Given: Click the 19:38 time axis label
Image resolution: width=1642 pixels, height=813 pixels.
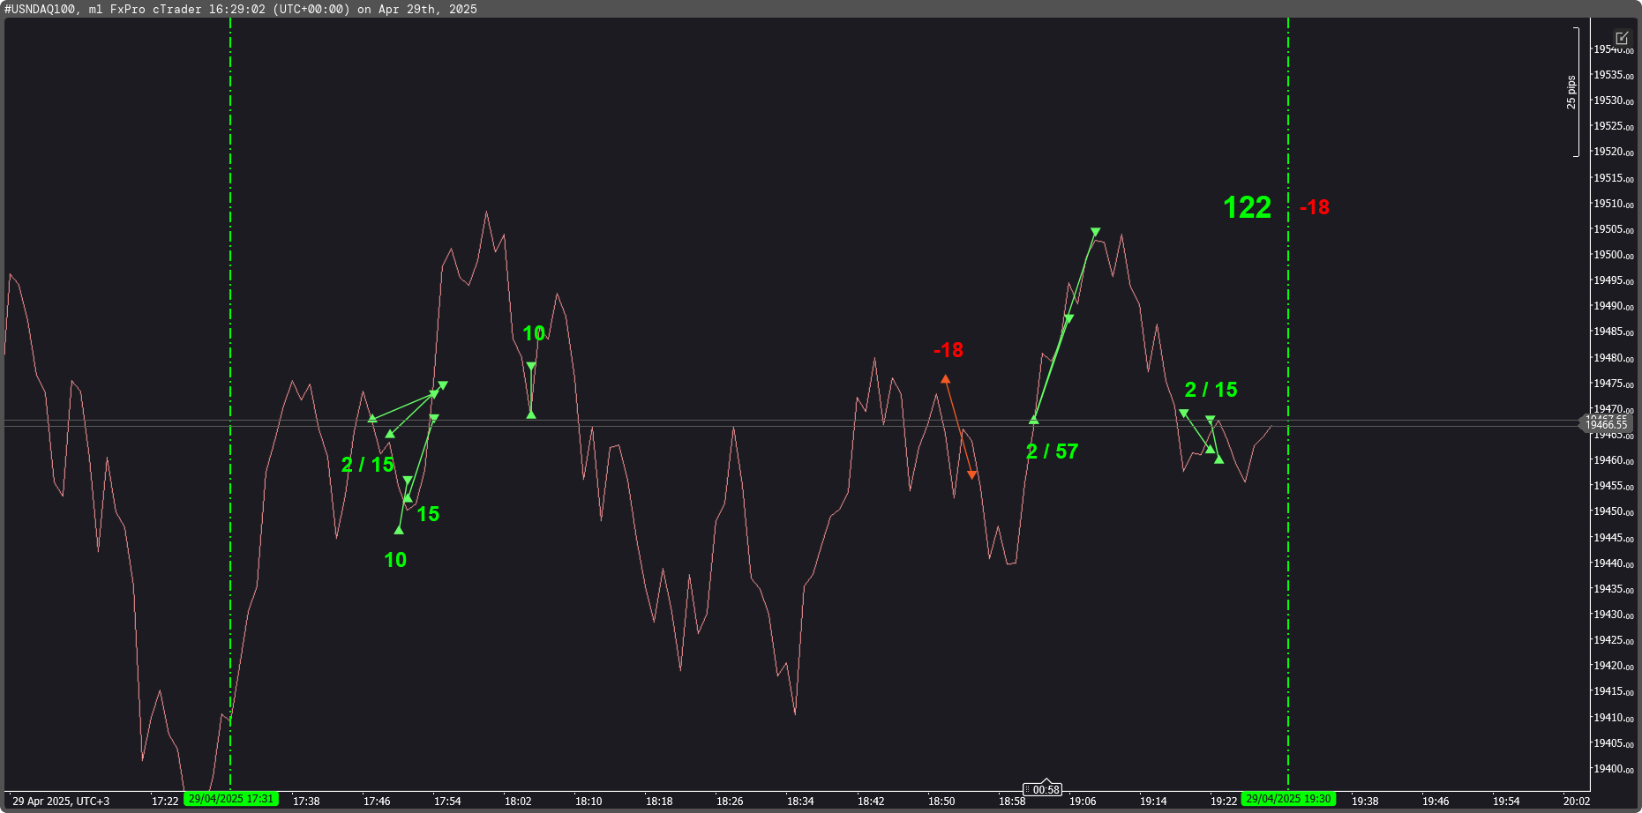Looking at the screenshot, I should click(x=1365, y=802).
